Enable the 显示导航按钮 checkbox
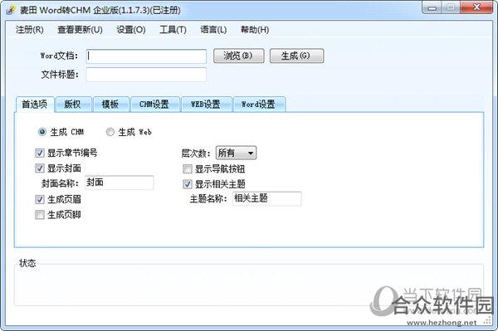Image resolution: width=498 pixels, height=331 pixels. coord(188,169)
